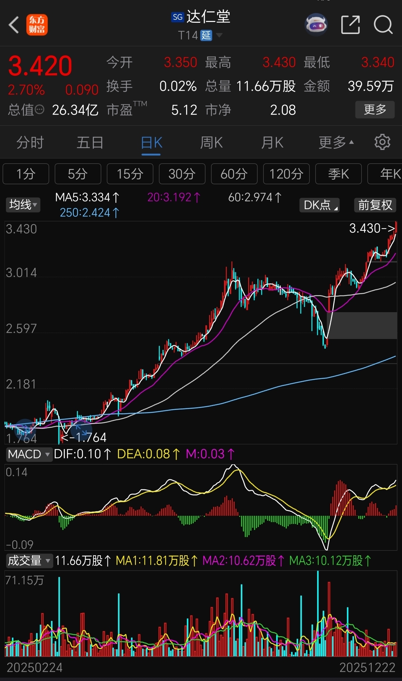Expand the 更多 period dropdown tab
402x681 pixels.
coord(336,142)
